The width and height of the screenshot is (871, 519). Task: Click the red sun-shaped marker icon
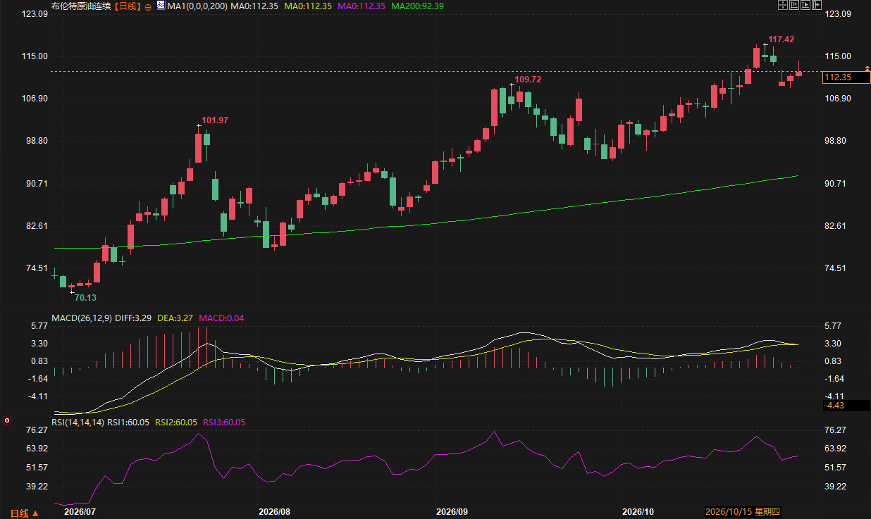tap(7, 420)
